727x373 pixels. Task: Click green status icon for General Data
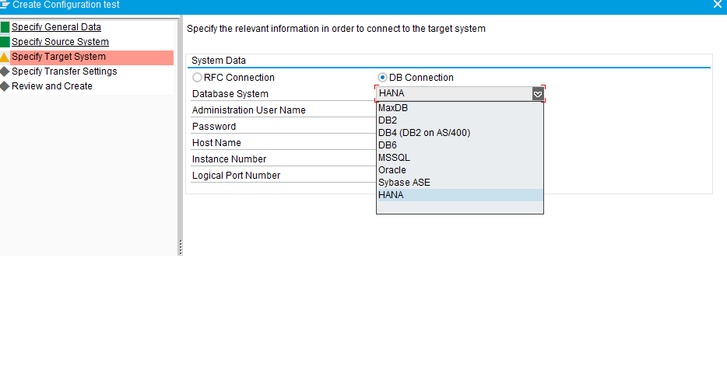click(x=5, y=27)
